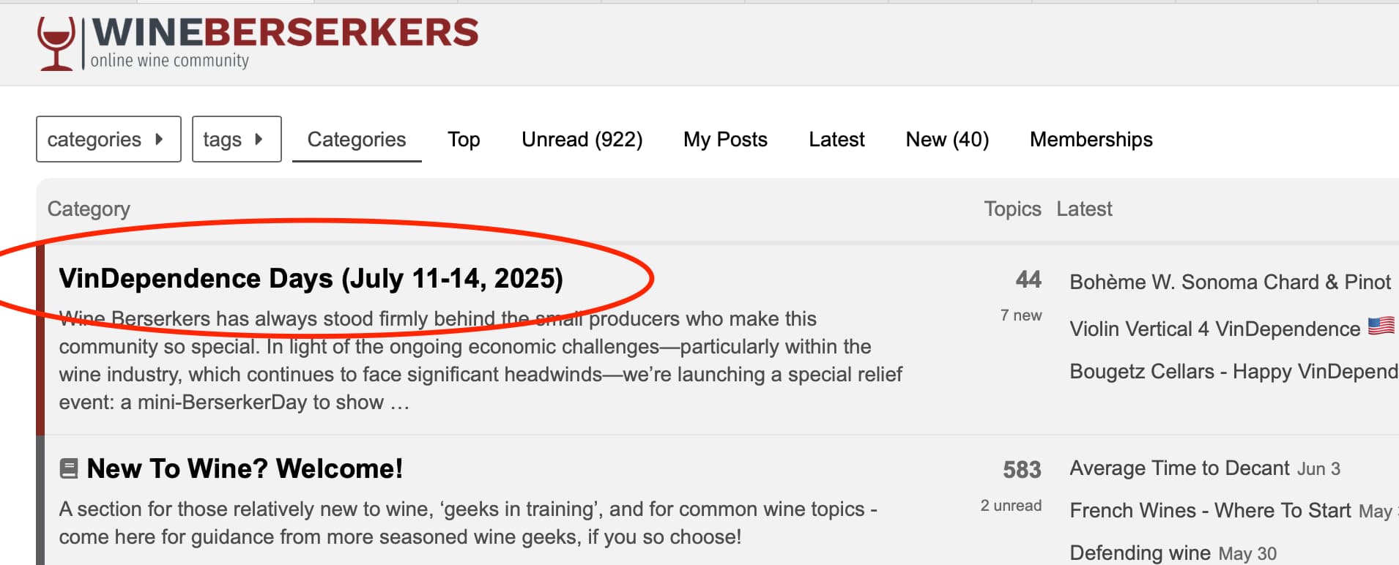Open the VinDependence Days category
Screen dimensions: 1399x565
coord(311,279)
